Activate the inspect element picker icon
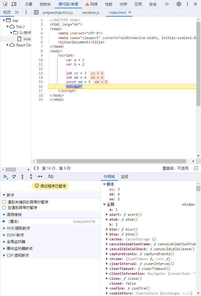Image resolution: width=201 pixels, height=296 pixels. tap(5, 4)
